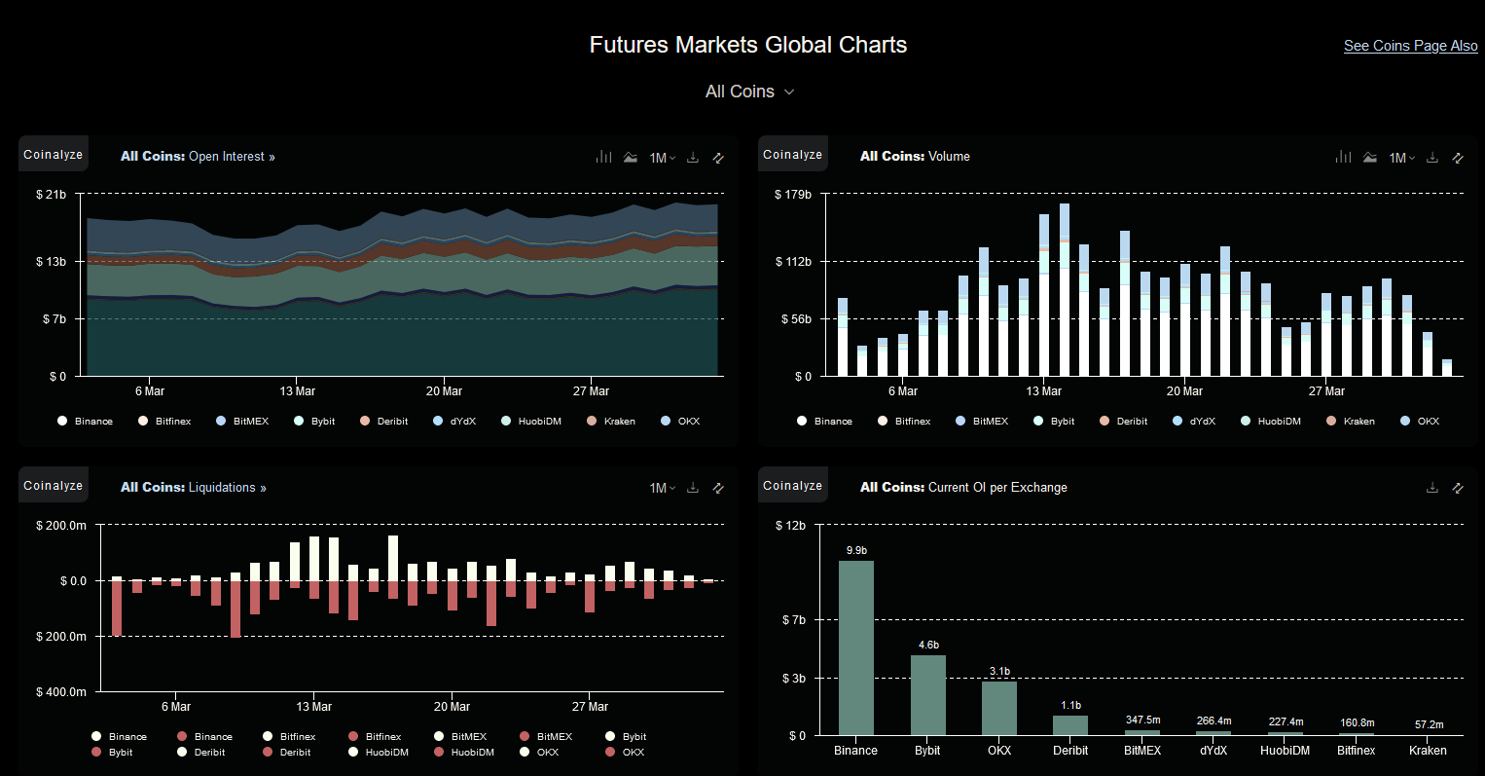Click fullscreen arrows icon on Volume chart
This screenshot has height=776, width=1485.
pos(1458,157)
